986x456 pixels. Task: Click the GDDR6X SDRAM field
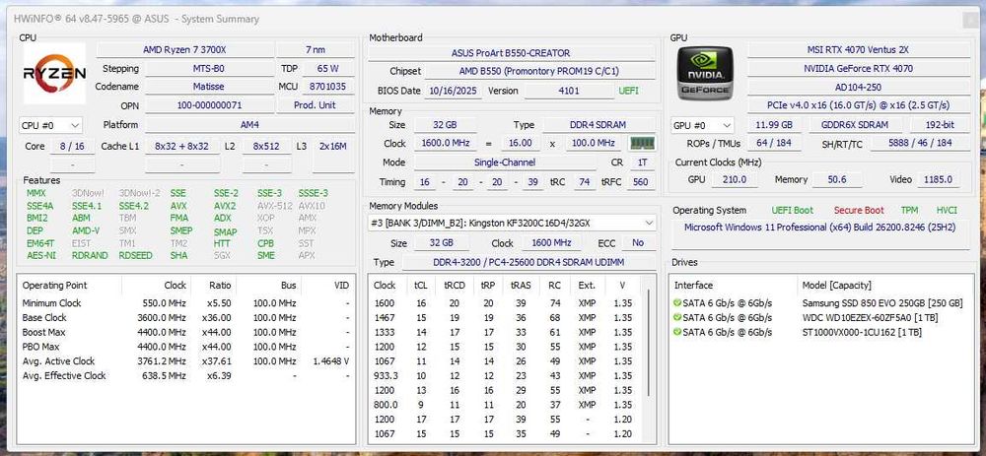[855, 124]
